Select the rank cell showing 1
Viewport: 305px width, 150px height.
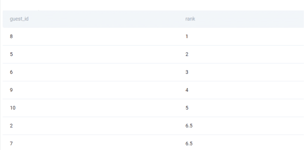click(x=187, y=36)
